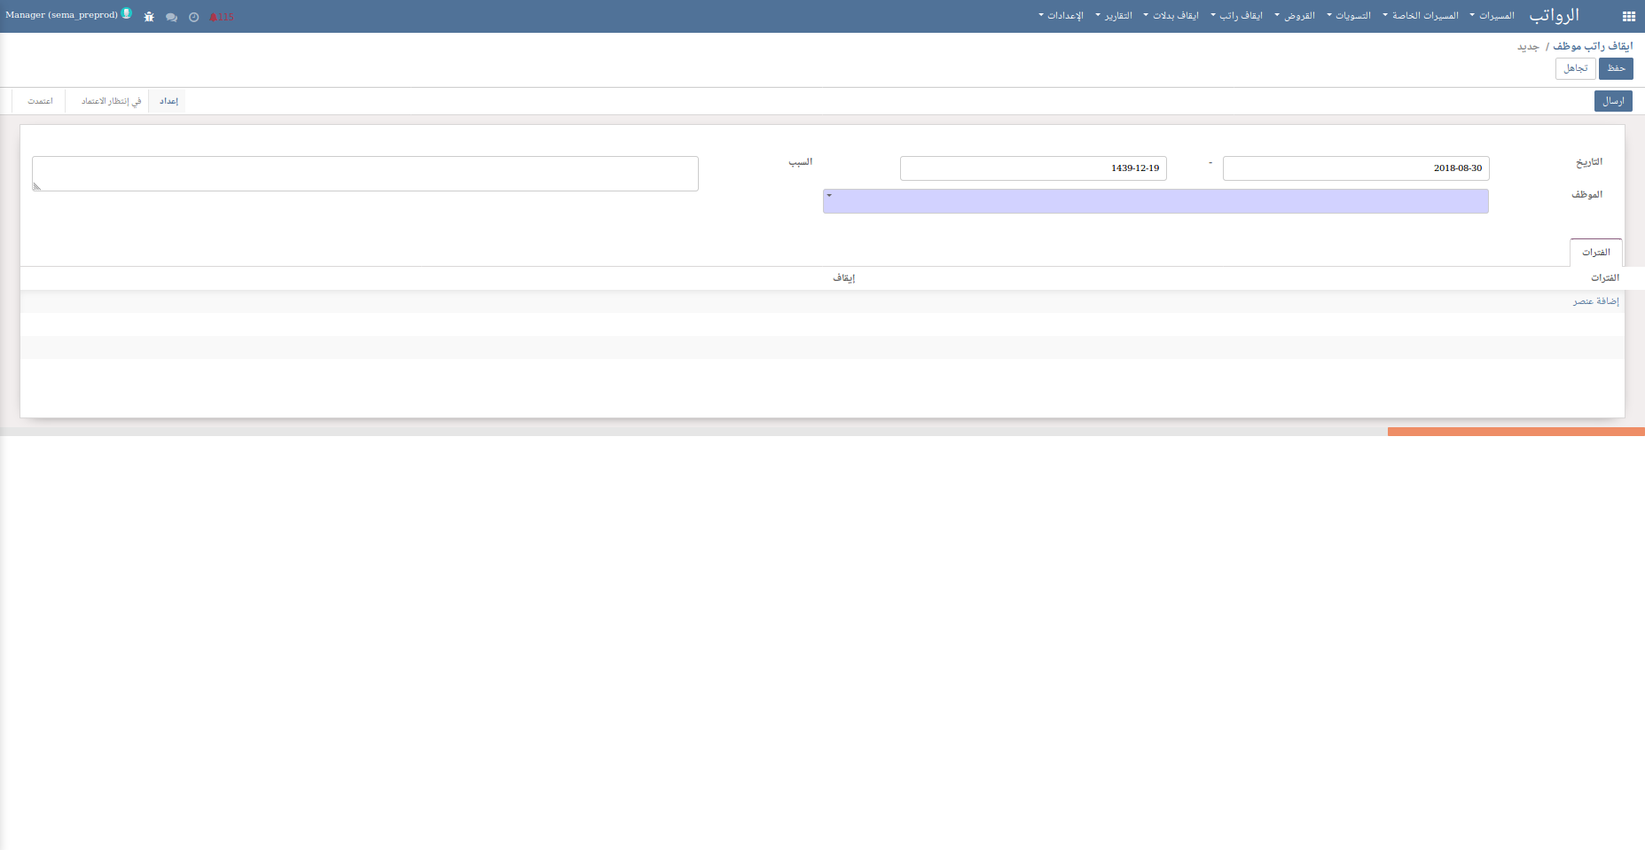Click the Hijri date field 1439-12-19

point(1032,168)
